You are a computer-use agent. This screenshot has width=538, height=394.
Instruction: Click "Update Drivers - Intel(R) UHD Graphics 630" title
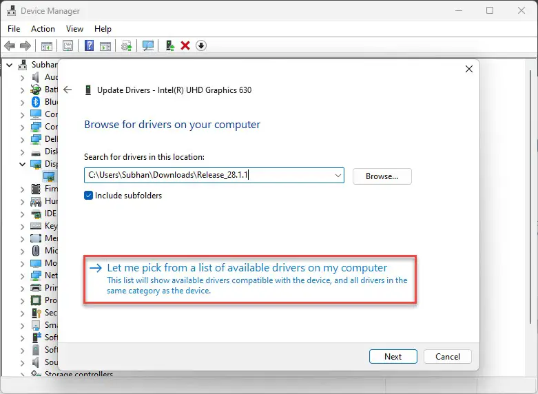(x=174, y=90)
